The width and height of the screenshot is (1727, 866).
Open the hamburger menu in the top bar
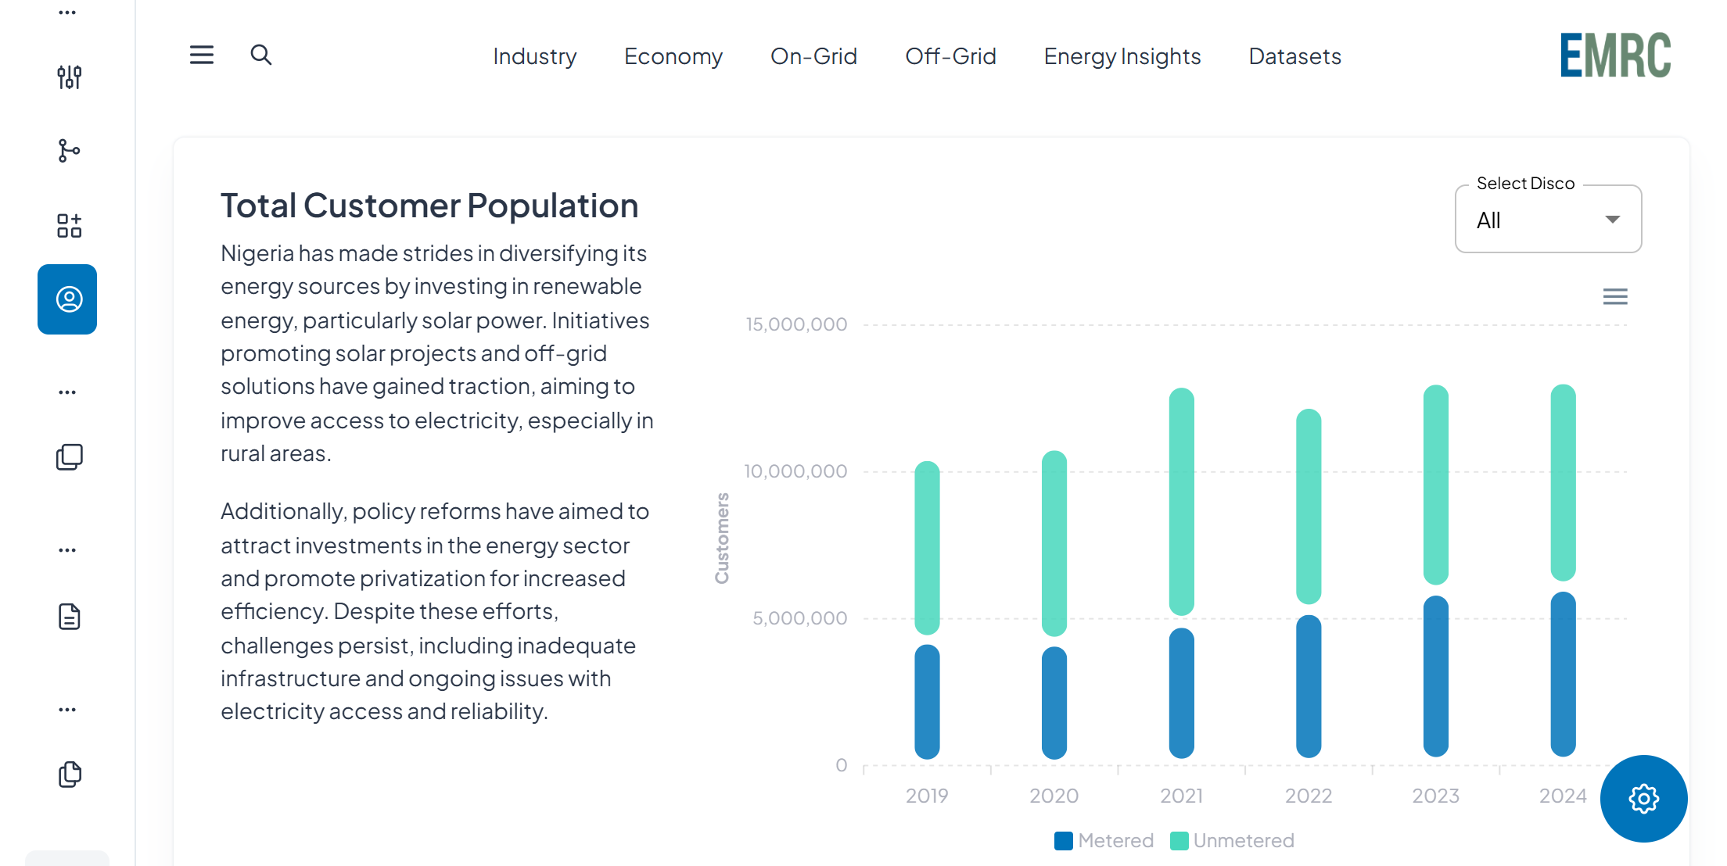202,55
